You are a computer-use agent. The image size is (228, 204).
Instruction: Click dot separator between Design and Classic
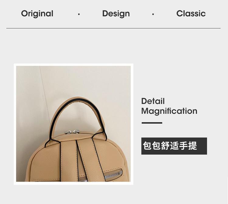(153, 14)
